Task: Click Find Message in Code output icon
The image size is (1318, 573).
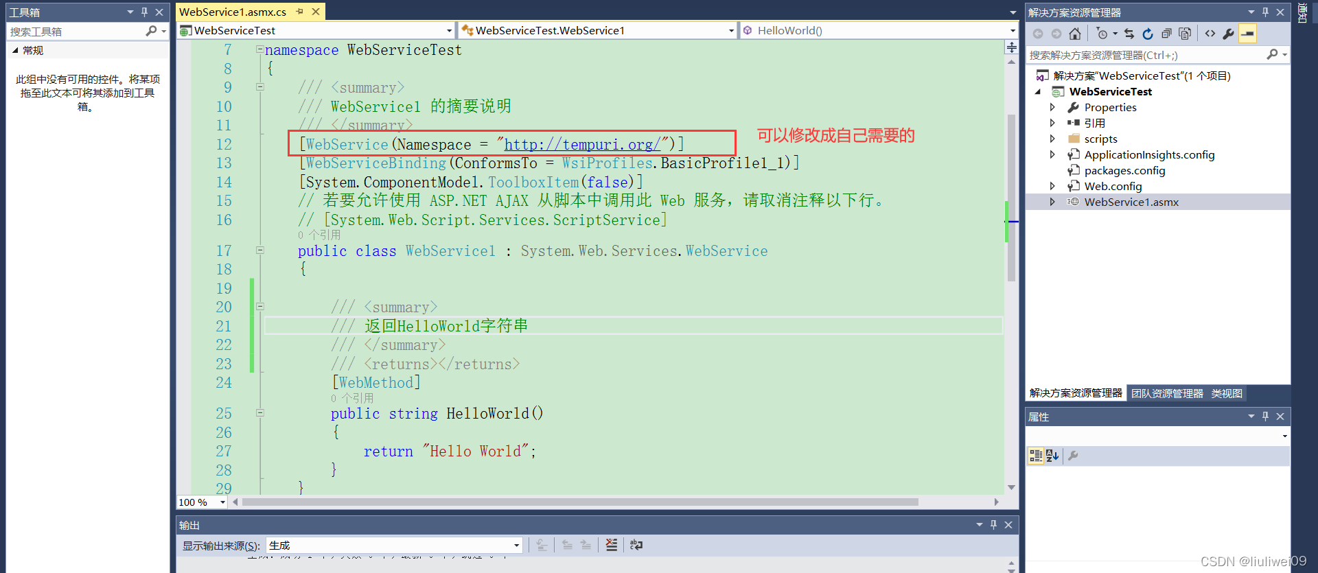Action: pyautogui.click(x=542, y=545)
